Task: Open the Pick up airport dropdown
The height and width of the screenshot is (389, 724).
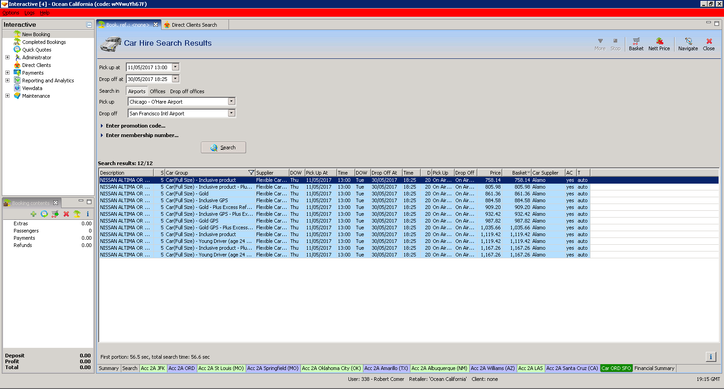Action: [231, 102]
